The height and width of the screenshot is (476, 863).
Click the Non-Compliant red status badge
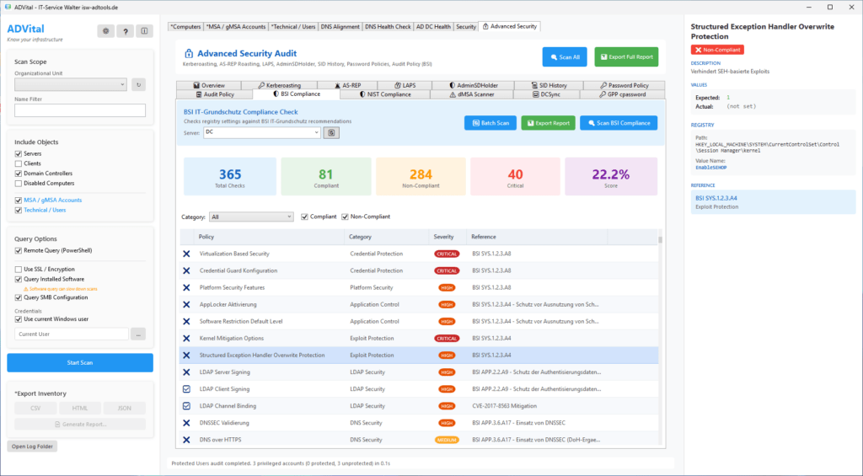click(717, 50)
